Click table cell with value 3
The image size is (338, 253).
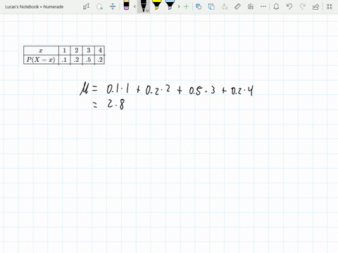click(x=89, y=51)
